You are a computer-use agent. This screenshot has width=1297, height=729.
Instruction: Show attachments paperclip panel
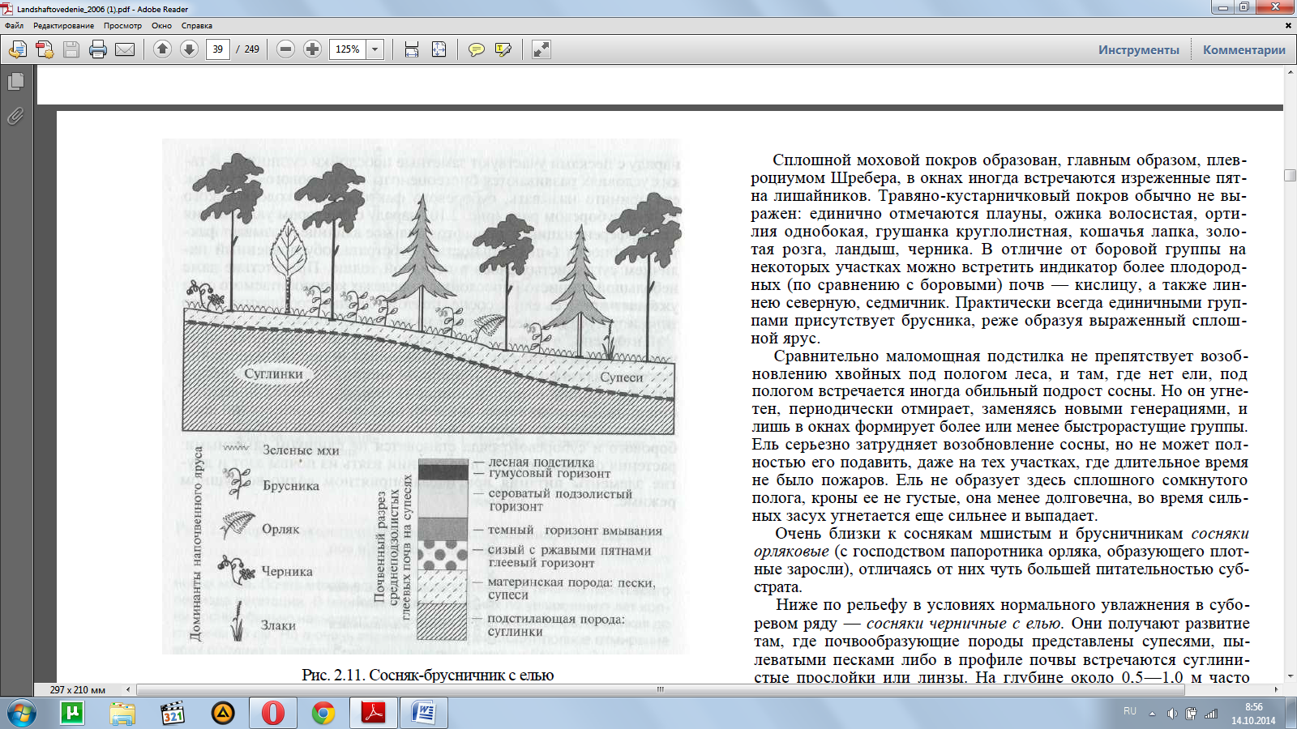tap(15, 116)
